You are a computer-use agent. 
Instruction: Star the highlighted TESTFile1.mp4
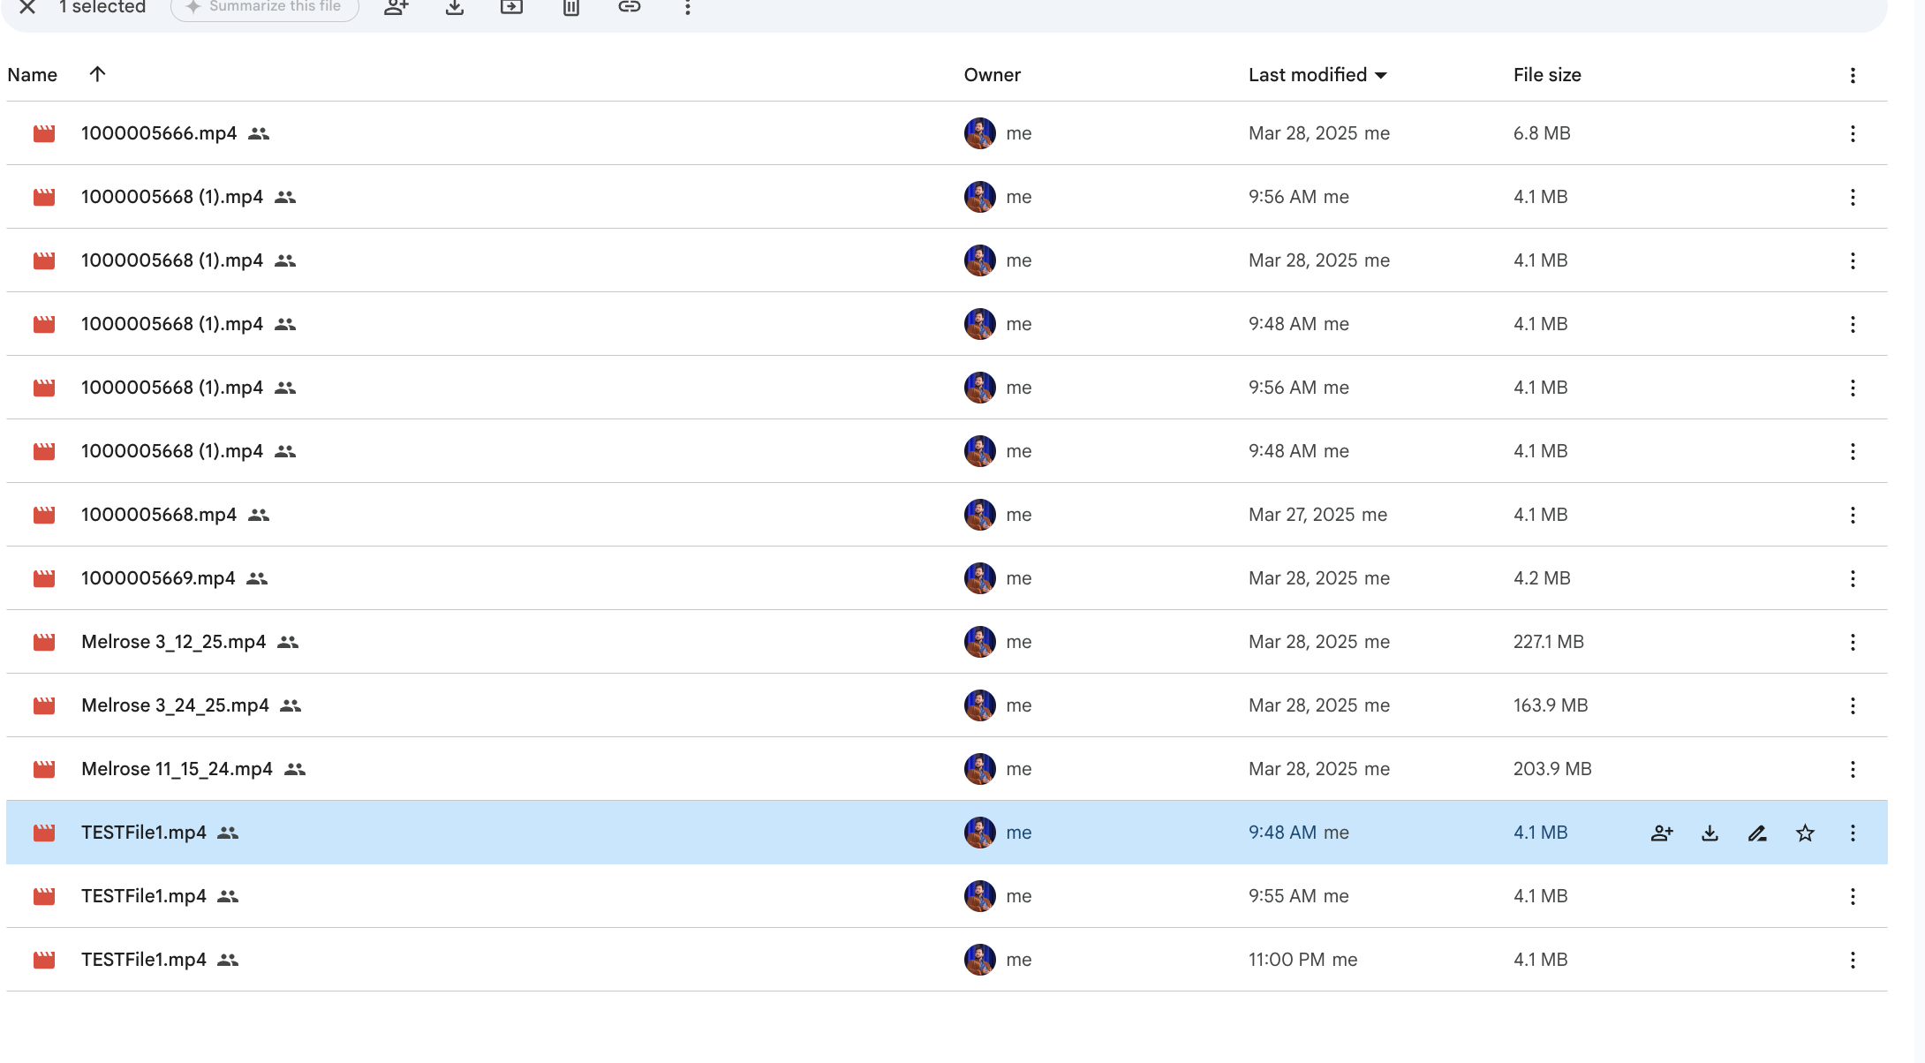click(x=1805, y=833)
